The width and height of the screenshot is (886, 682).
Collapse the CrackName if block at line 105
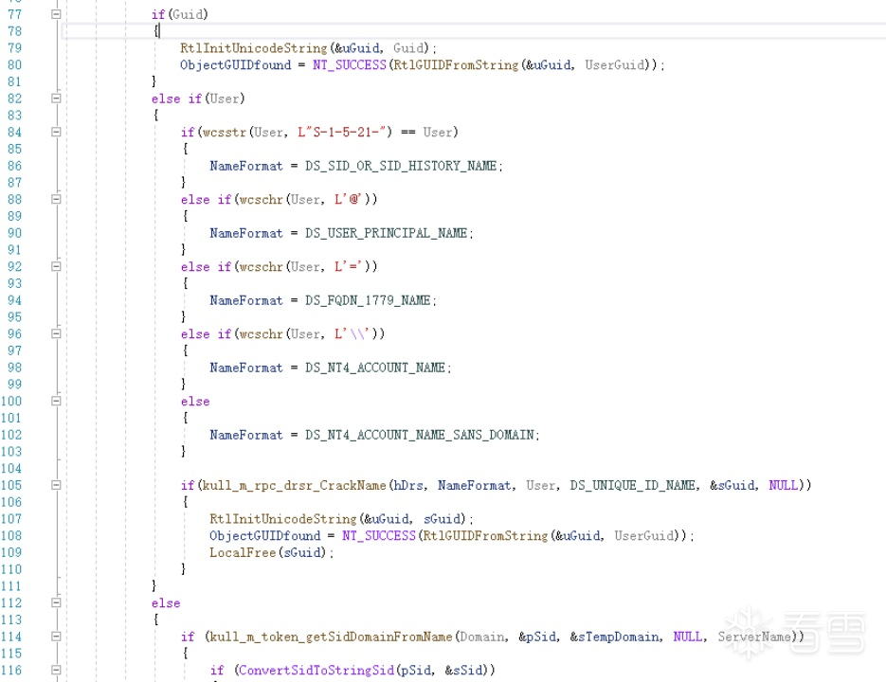tap(56, 485)
